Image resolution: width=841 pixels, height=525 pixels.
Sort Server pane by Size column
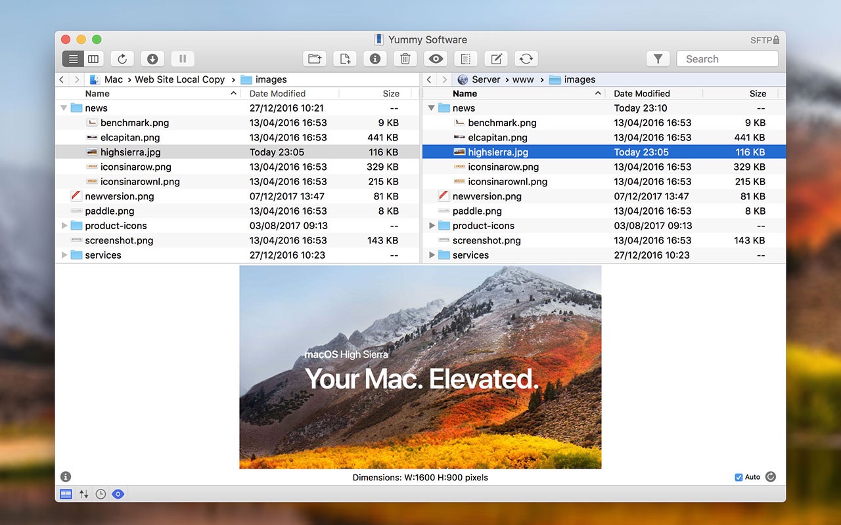[x=741, y=93]
